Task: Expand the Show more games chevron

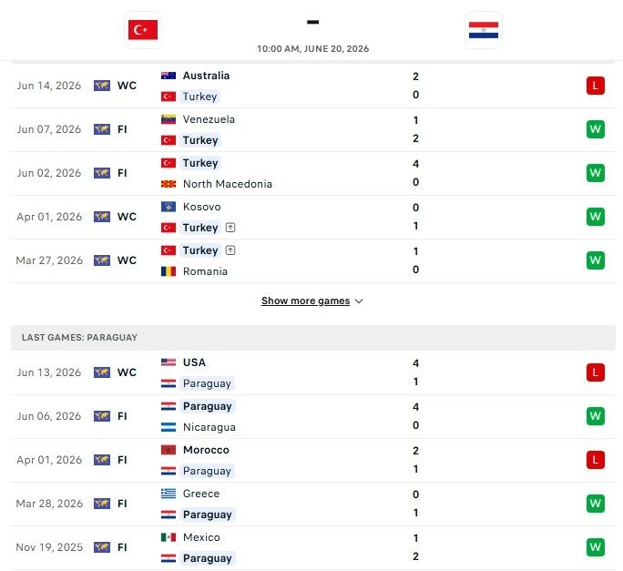Action: point(359,301)
